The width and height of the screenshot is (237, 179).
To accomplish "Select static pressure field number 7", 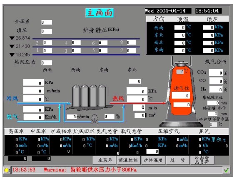I will [x=131, y=50].
